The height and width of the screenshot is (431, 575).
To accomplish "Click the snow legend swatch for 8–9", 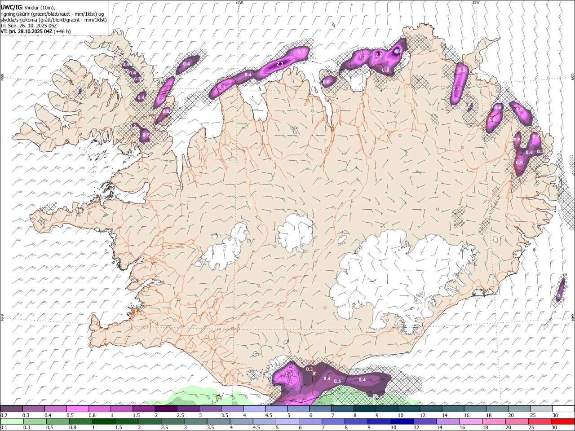I will pyautogui.click(x=364, y=409).
